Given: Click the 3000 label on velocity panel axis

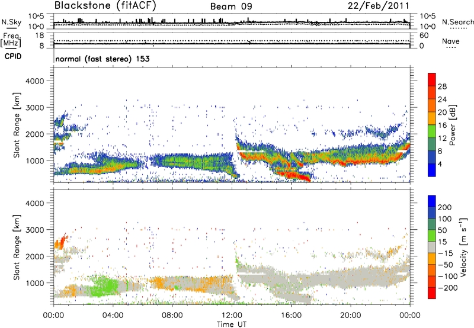Looking at the screenshot, I should tap(35, 230).
